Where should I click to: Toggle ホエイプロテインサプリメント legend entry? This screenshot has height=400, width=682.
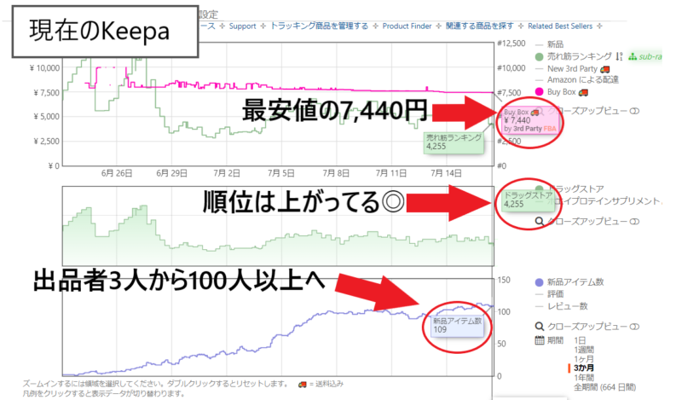[604, 201]
